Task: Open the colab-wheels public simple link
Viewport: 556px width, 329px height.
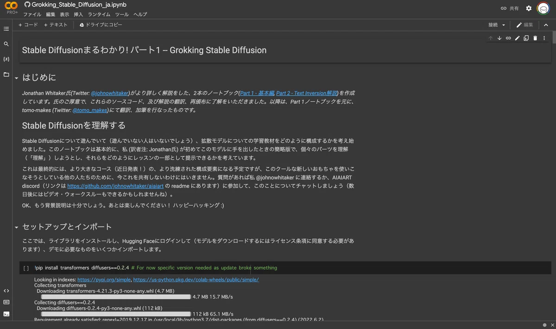Action: tap(196, 280)
